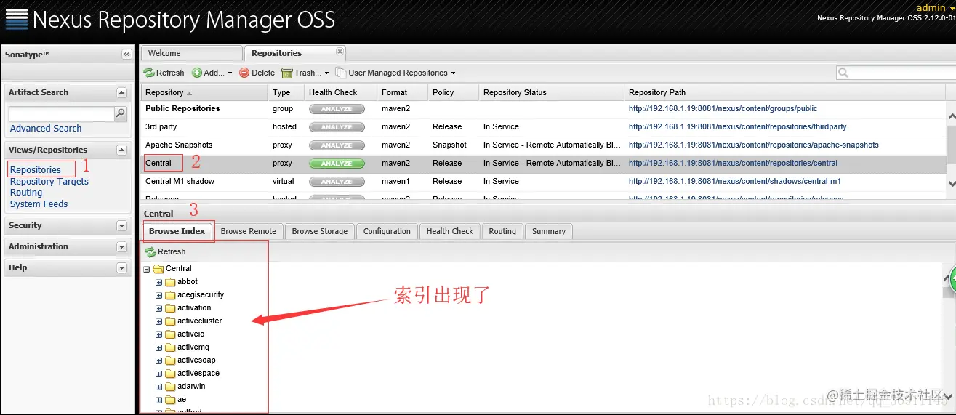Sort by Repository column header
This screenshot has width=956, height=415.
point(204,92)
